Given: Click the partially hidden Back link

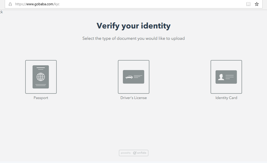Looking at the screenshot, I should tap(1, 12).
